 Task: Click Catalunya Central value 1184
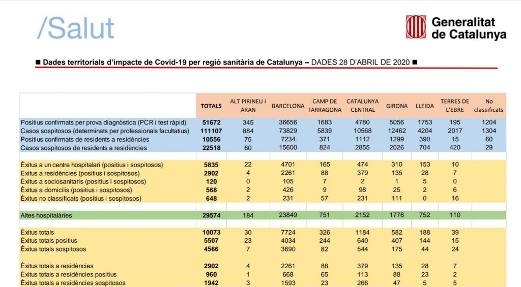coord(362,232)
